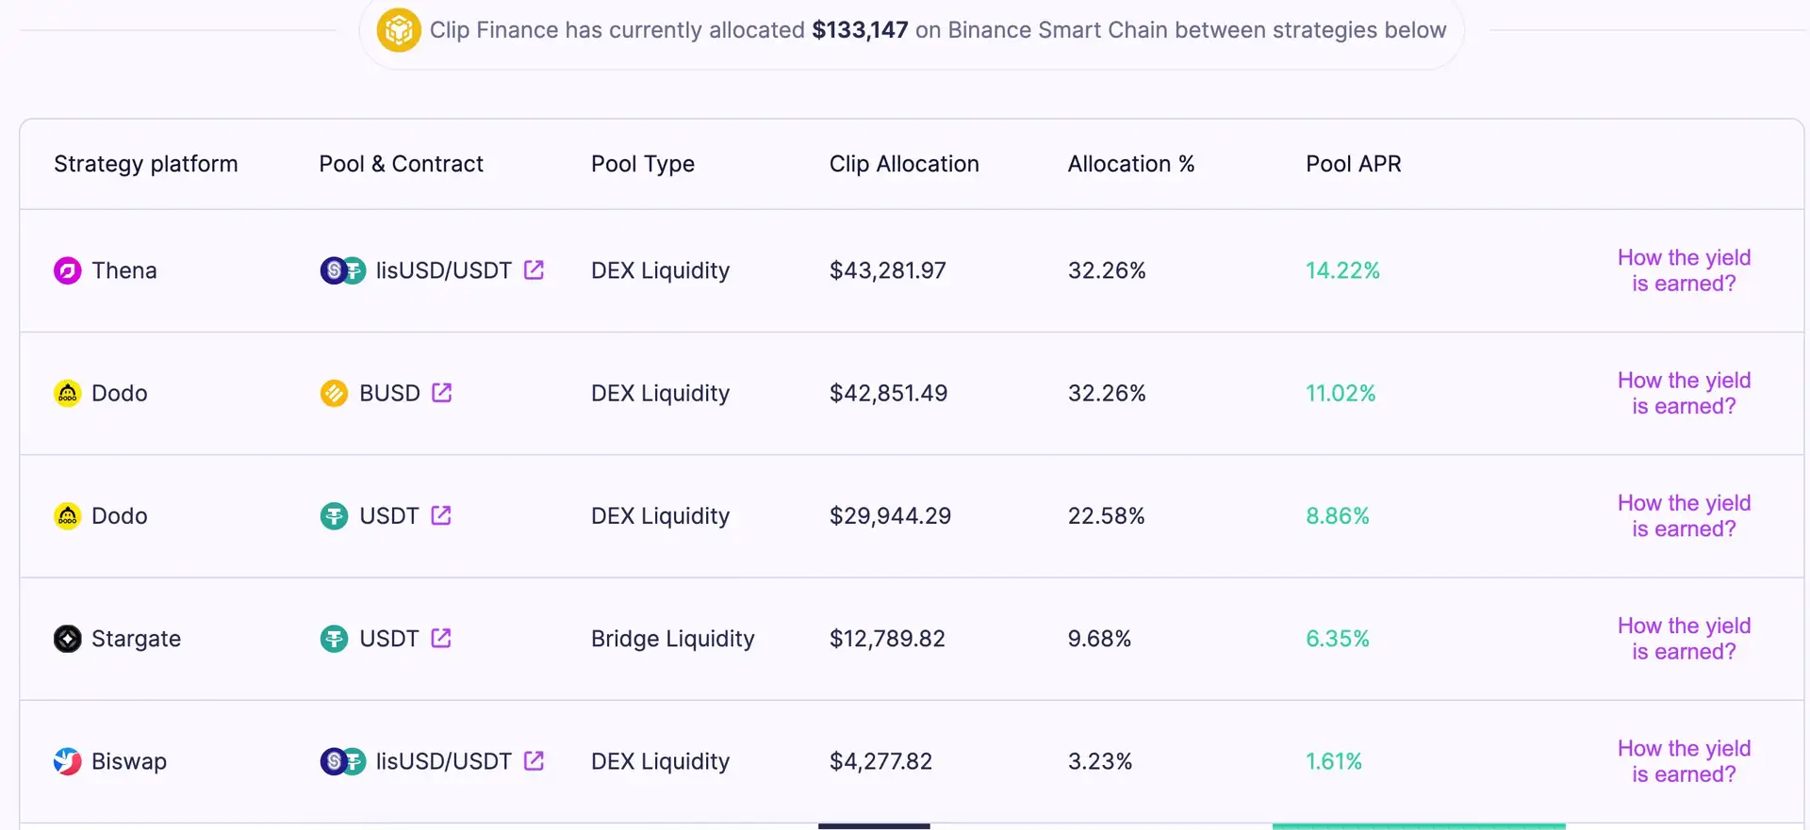Click the Binance Smart Chain logo icon

399,30
